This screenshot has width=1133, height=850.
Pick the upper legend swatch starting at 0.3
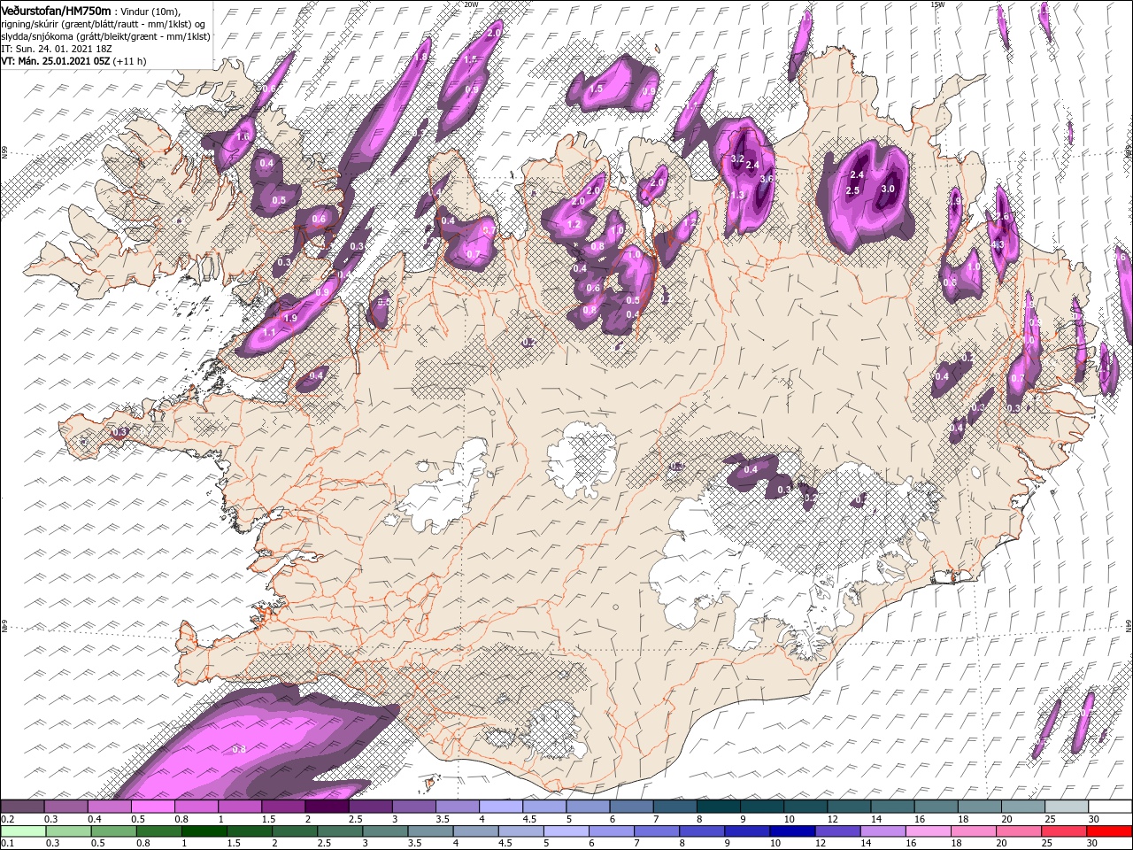click(66, 807)
